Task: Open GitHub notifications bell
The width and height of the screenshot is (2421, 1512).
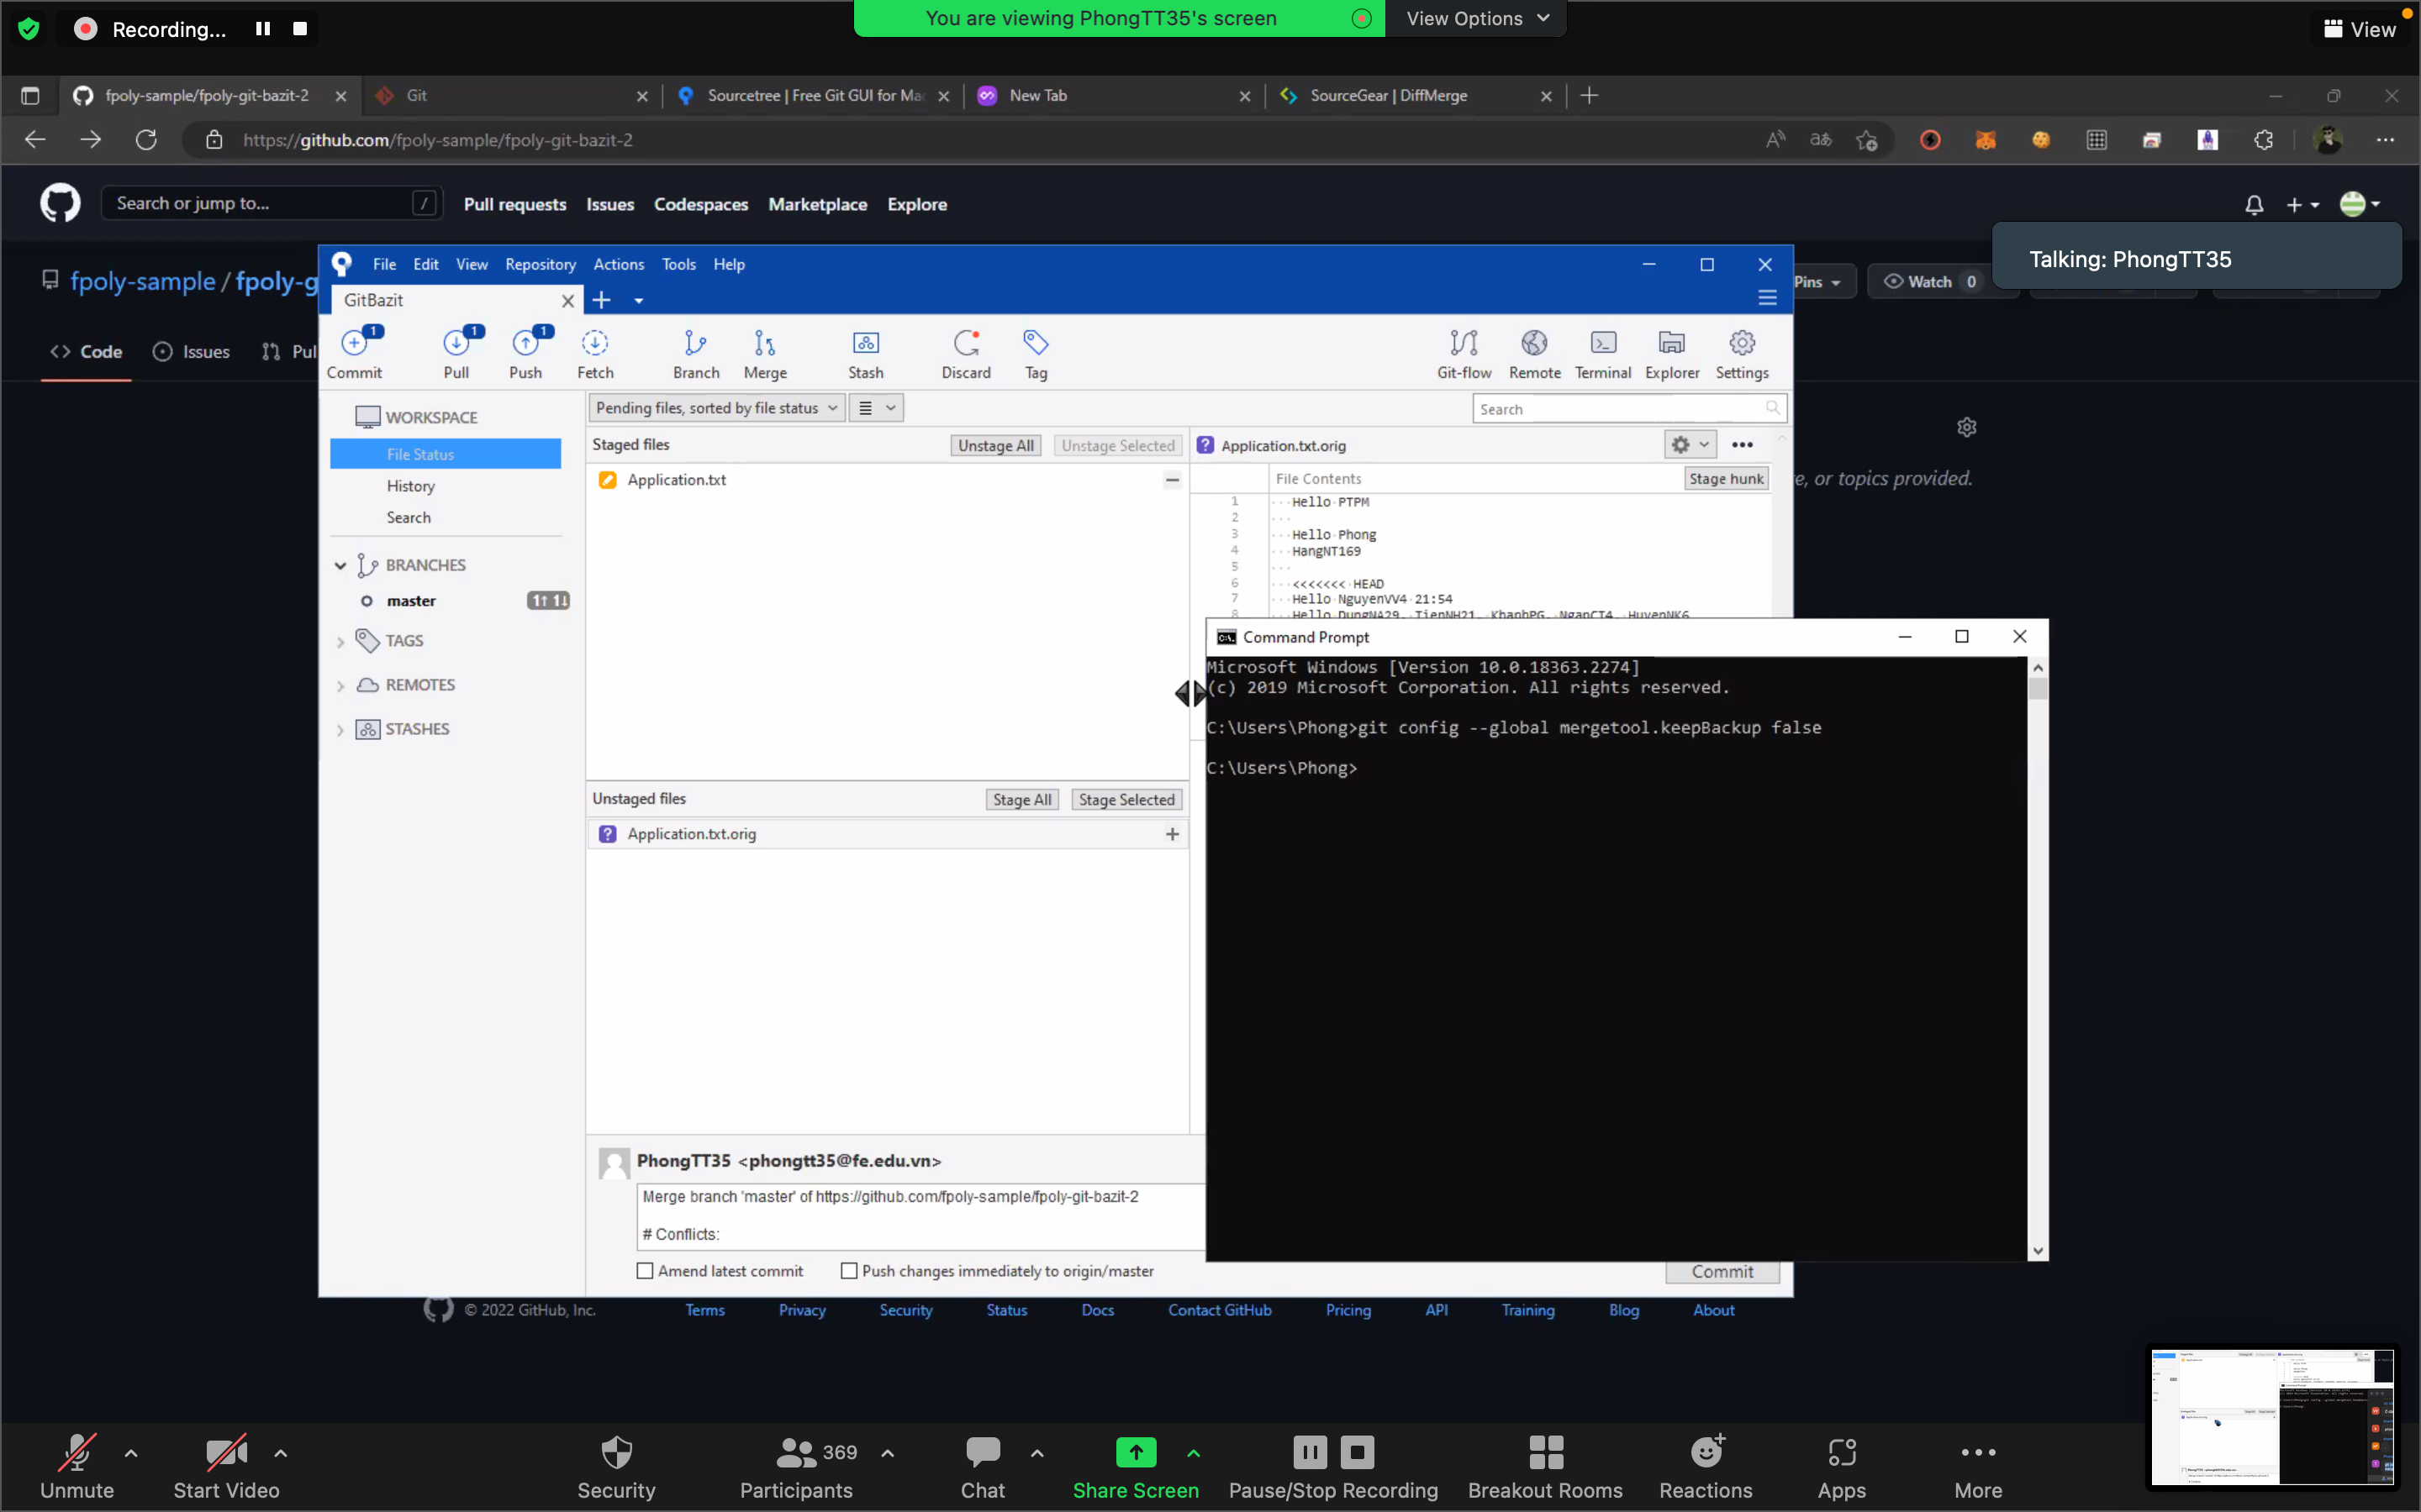Action: [x=2254, y=205]
